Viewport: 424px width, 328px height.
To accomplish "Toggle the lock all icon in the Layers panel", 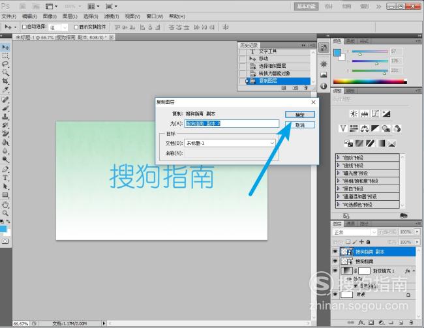I will tap(368, 241).
